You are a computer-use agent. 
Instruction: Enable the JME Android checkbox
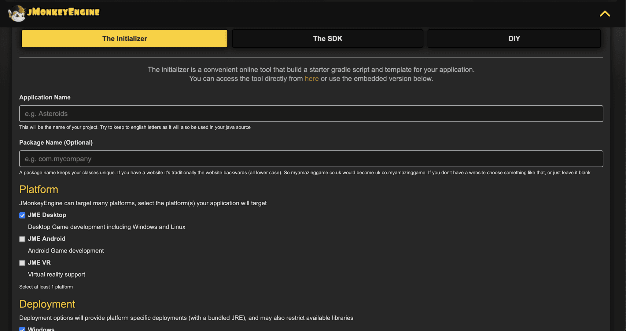22,239
